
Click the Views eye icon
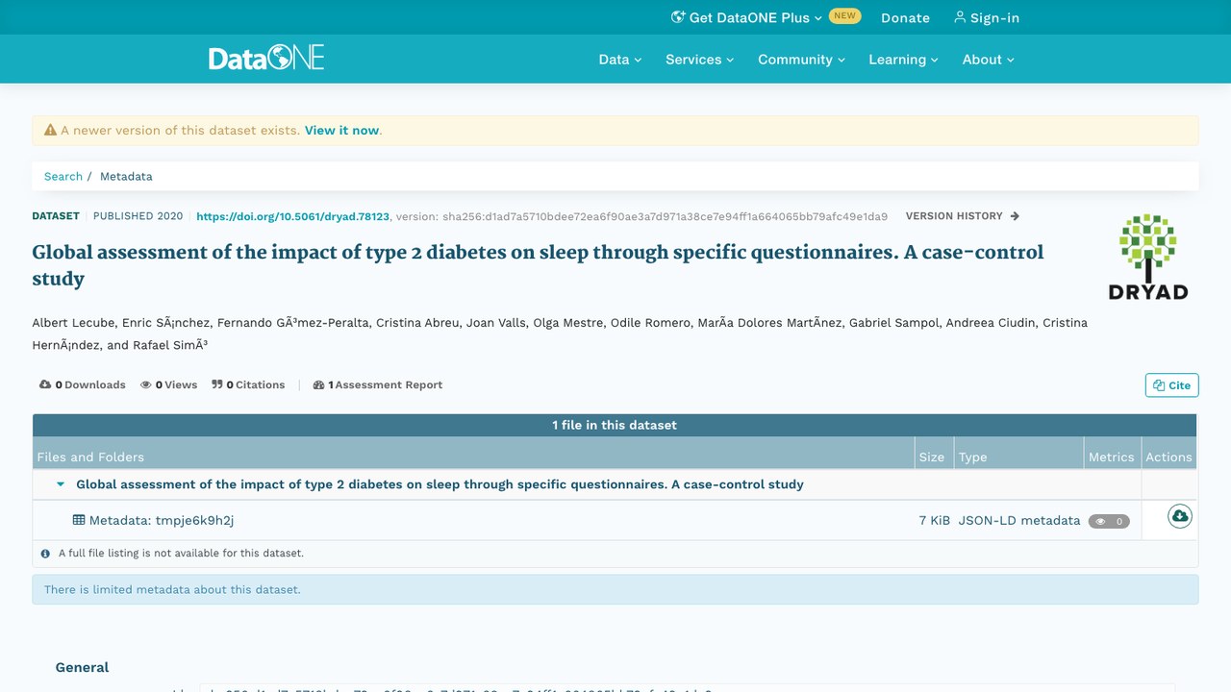146,384
